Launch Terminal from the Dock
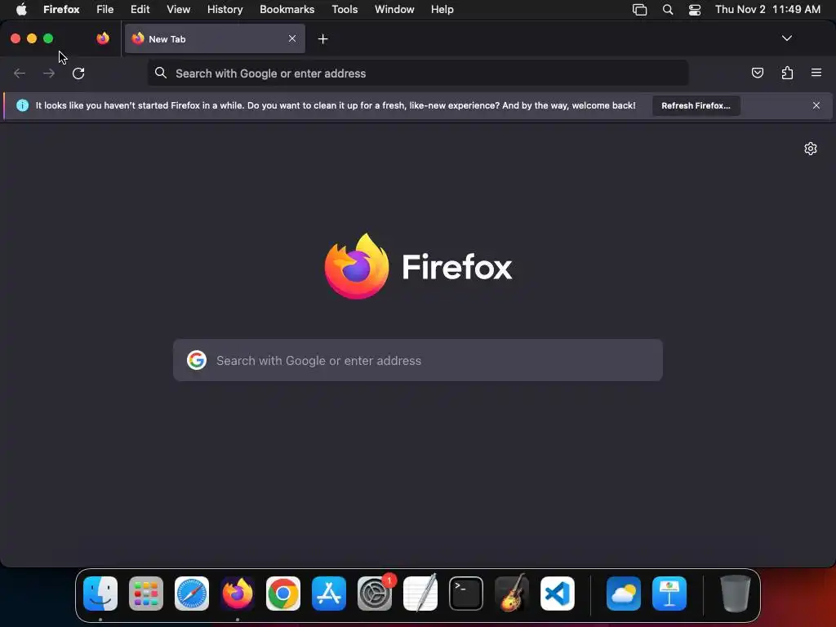The width and height of the screenshot is (836, 627). coord(466,594)
